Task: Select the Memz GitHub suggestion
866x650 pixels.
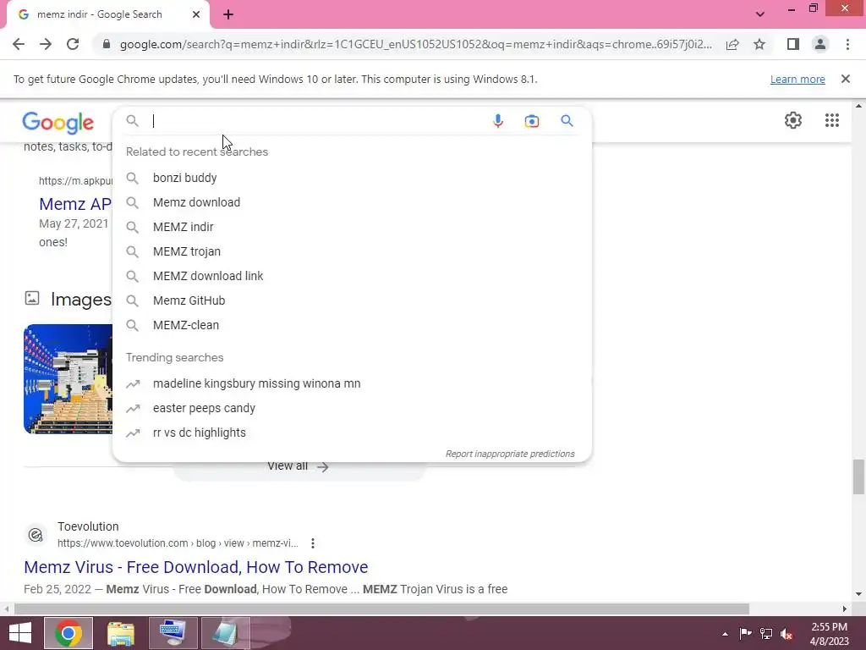Action: (352, 300)
